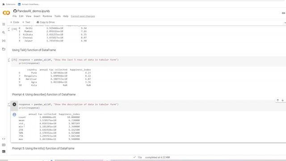Click the 'mean' row in describe output
Screen dimensions: 286x161
49,120
